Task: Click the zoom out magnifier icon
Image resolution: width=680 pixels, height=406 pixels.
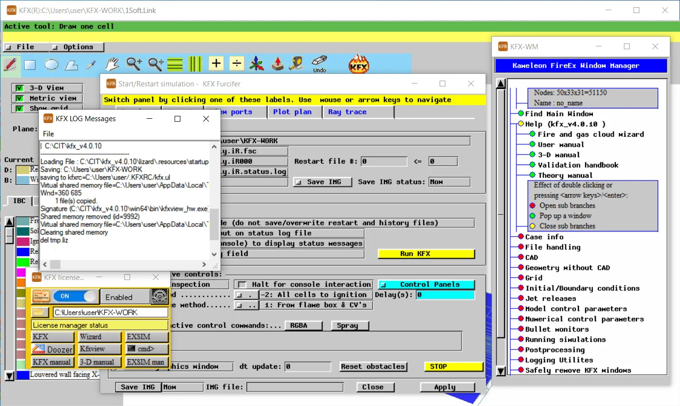Action: click(x=155, y=64)
